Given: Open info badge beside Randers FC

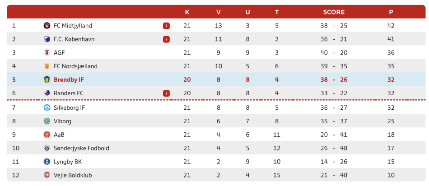Looking at the screenshot, I should 166,93.
